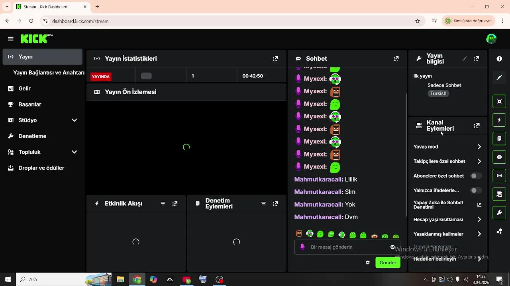This screenshot has height=286, width=510.
Task: Filter the Etkinlik Akışı feed
Action: click(x=163, y=203)
